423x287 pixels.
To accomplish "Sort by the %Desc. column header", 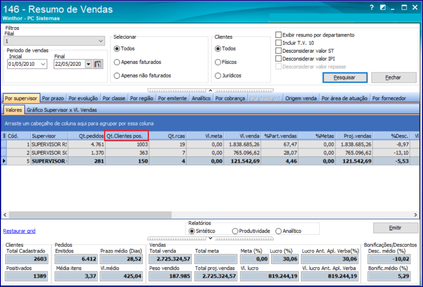I will point(391,136).
